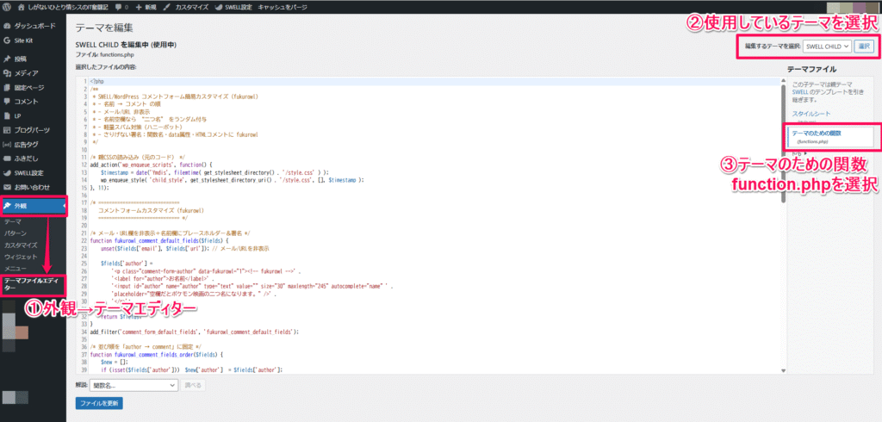The width and height of the screenshot is (882, 422).
Task: Click the add_action('wp_enqueue_scripts' code line
Action: [x=150, y=165]
